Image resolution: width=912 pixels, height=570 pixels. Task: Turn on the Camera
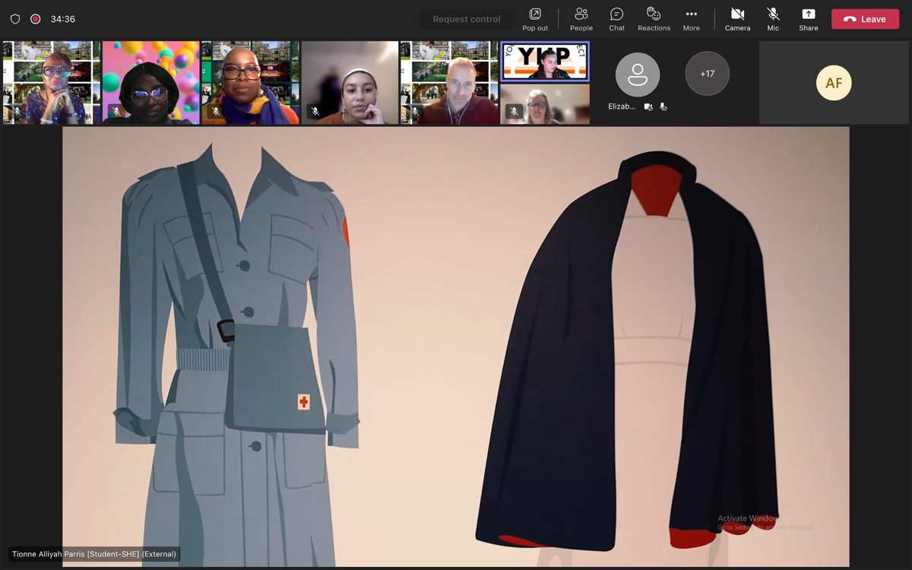[737, 19]
